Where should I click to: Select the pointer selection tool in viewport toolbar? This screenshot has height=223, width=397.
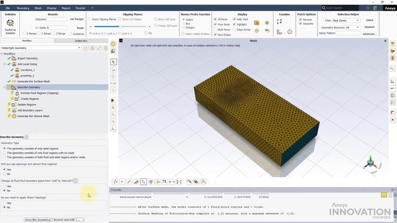[113, 62]
